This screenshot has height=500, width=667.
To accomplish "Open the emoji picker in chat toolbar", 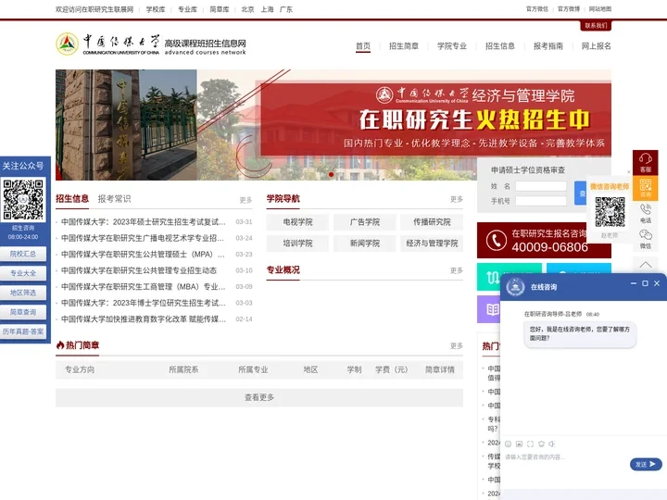I will pos(508,444).
